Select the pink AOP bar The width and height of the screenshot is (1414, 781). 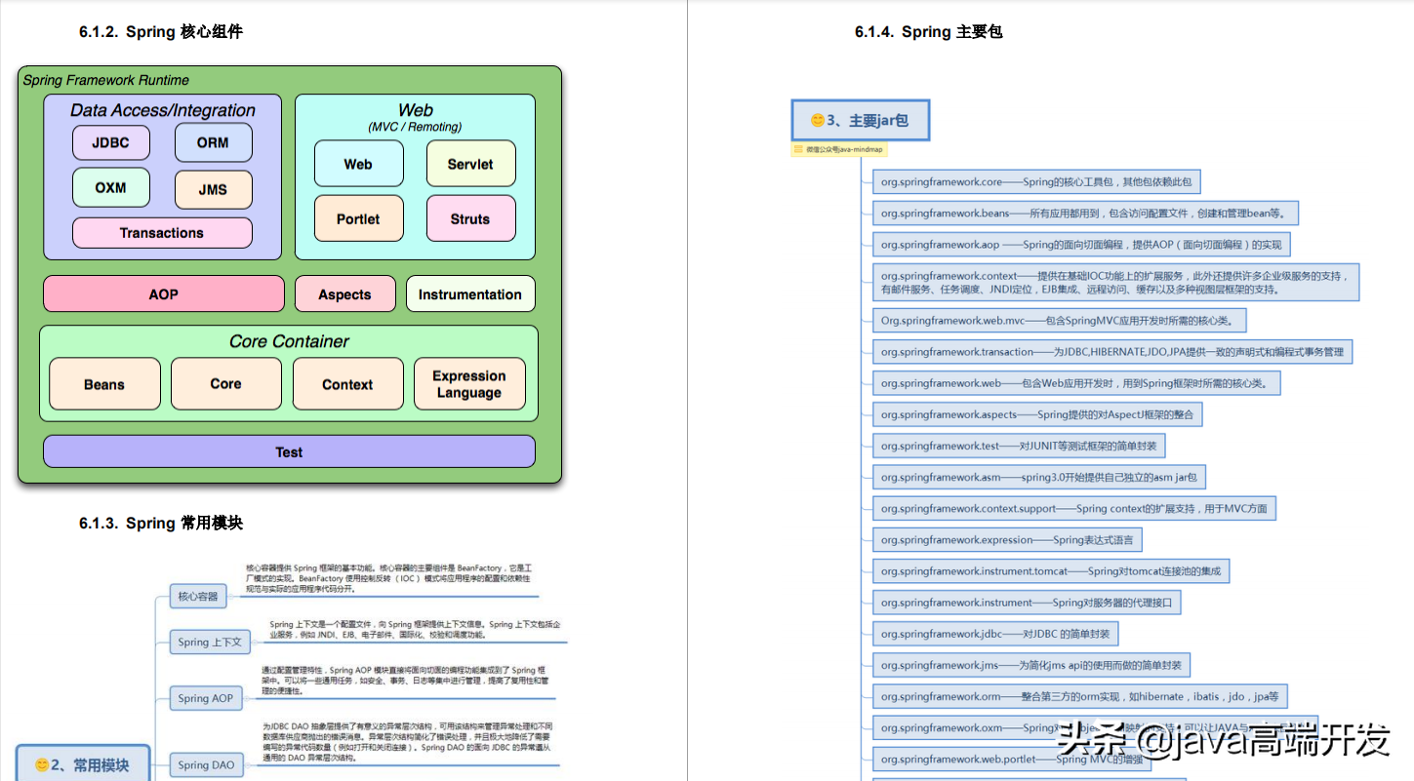(x=164, y=293)
